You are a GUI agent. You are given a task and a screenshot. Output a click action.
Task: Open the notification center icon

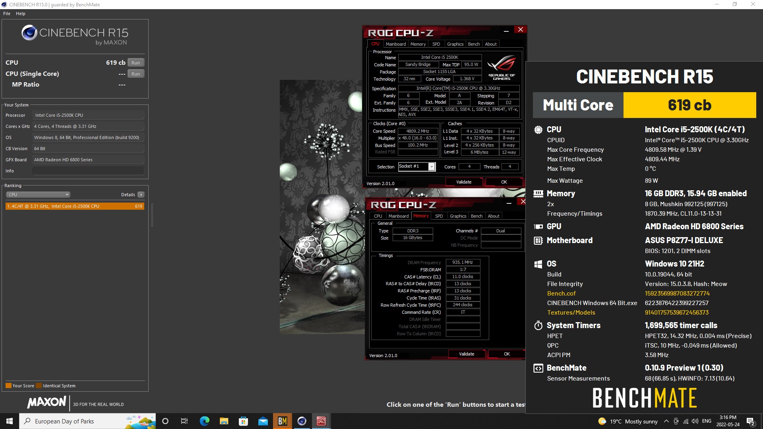pos(750,421)
